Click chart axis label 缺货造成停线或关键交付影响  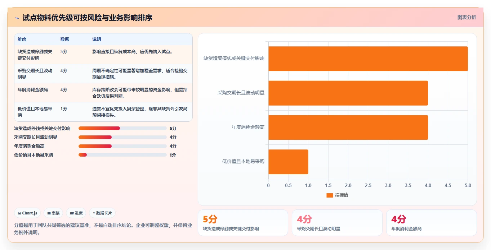(x=234, y=58)
